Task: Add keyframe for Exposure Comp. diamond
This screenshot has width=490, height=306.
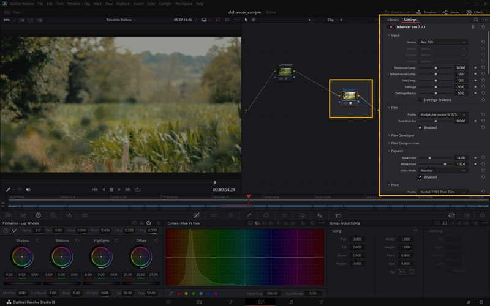Action: (476, 68)
